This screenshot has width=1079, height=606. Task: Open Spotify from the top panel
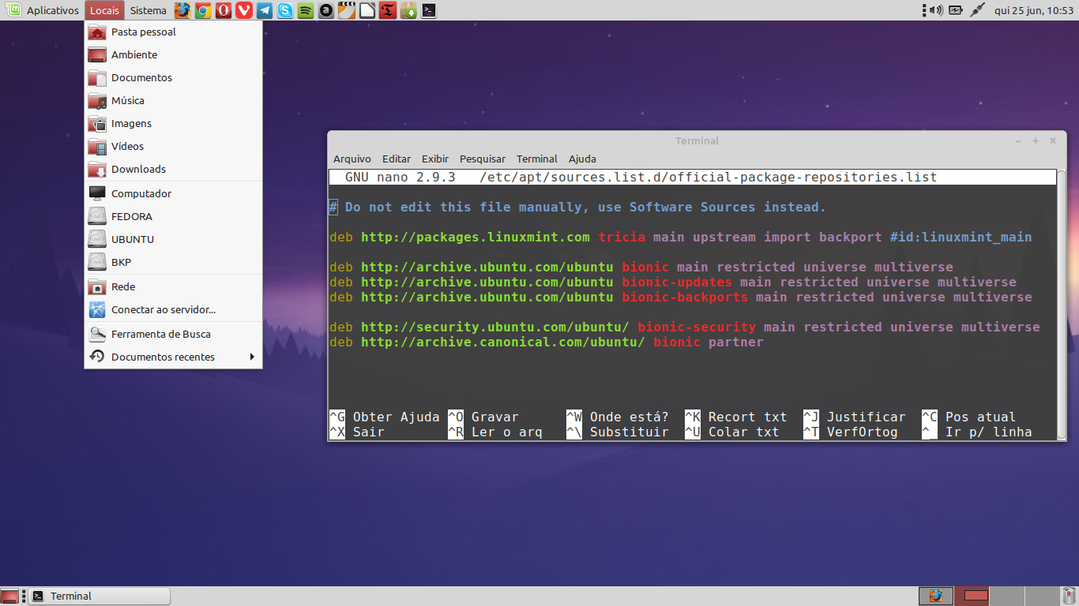306,10
